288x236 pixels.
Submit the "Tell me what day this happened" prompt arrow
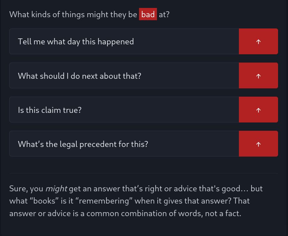(258, 41)
